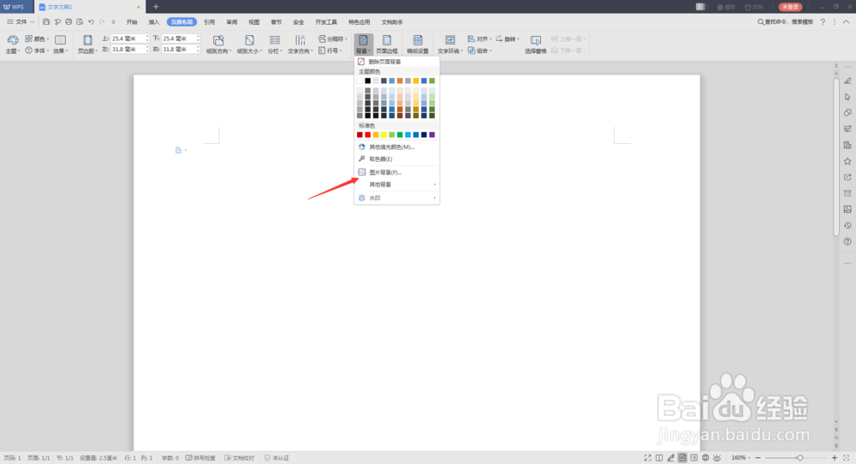Expand the 旋转 (Rotate) dropdown
This screenshot has width=856, height=464.
tap(508, 39)
